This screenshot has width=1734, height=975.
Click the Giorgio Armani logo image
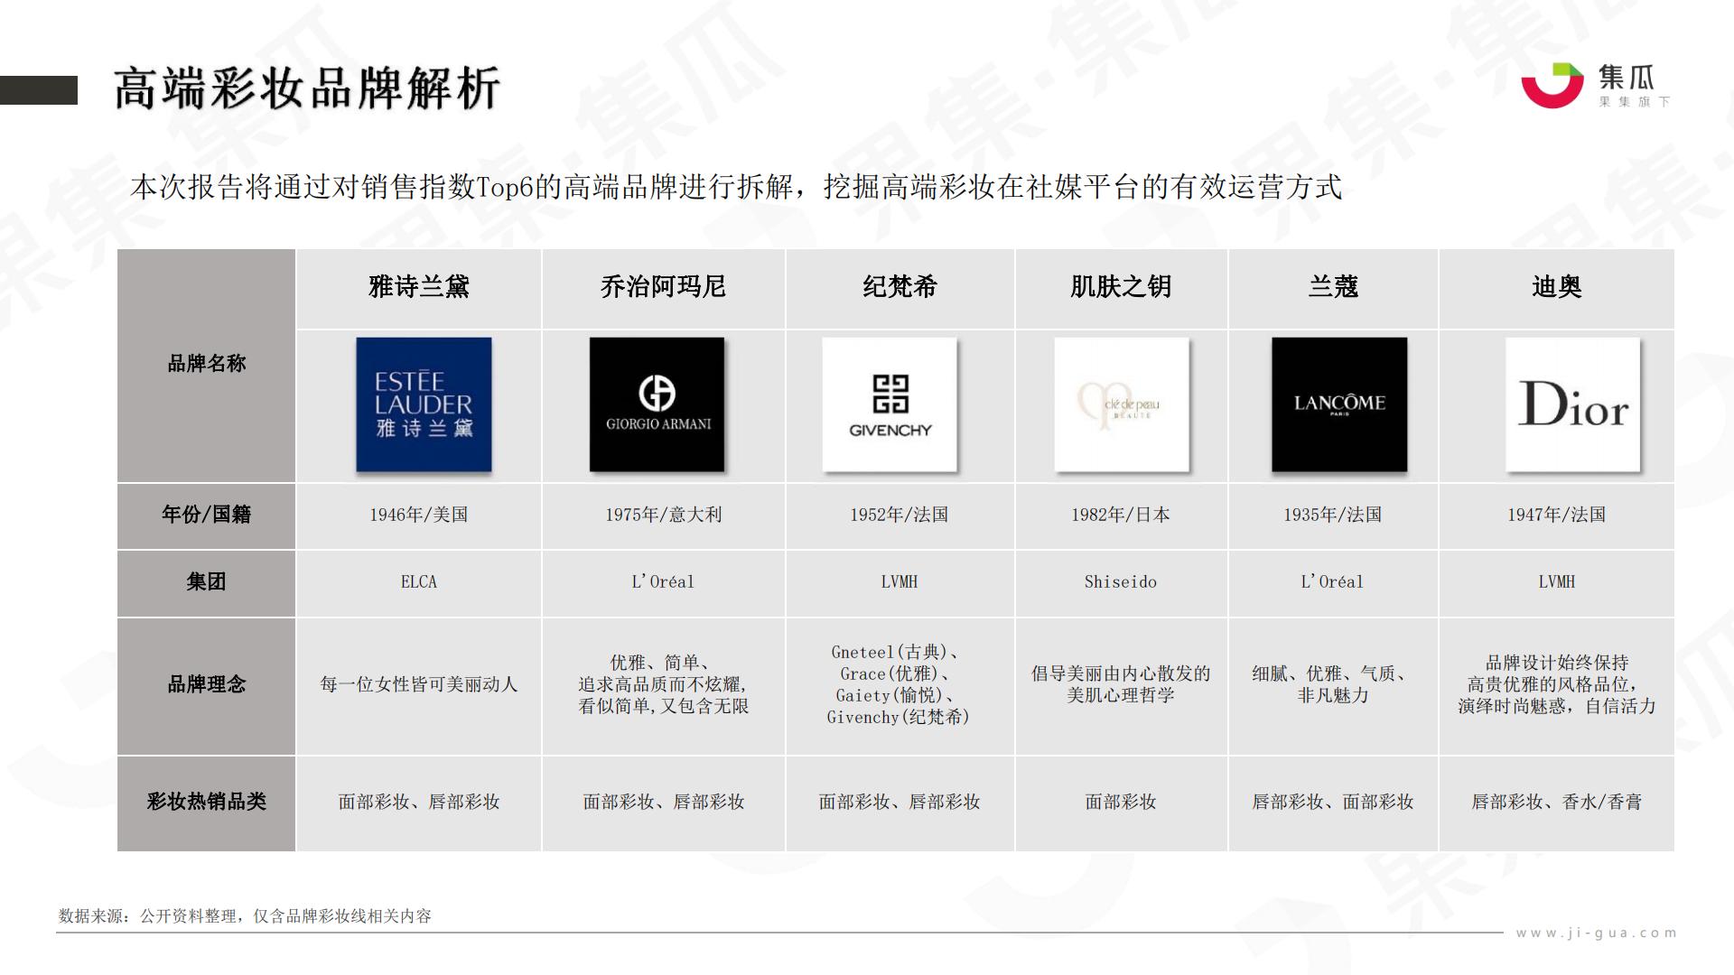pyautogui.click(x=657, y=404)
